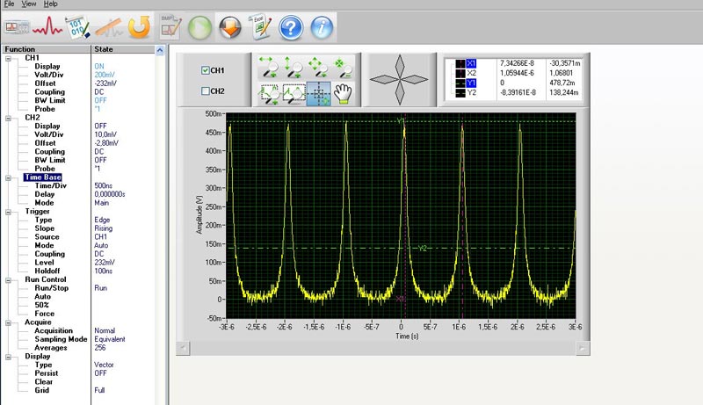Select the crosshair cursor tool

(318, 94)
